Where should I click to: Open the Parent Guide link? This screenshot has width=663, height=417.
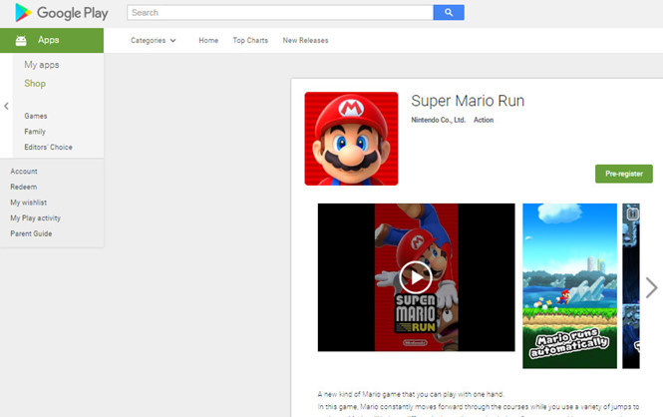(31, 233)
